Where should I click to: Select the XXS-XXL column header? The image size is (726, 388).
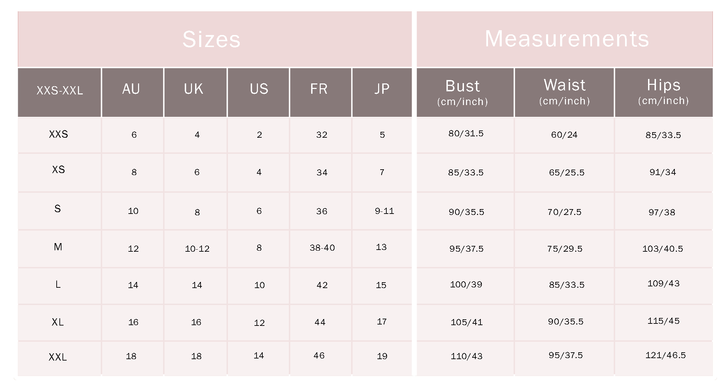tap(59, 92)
